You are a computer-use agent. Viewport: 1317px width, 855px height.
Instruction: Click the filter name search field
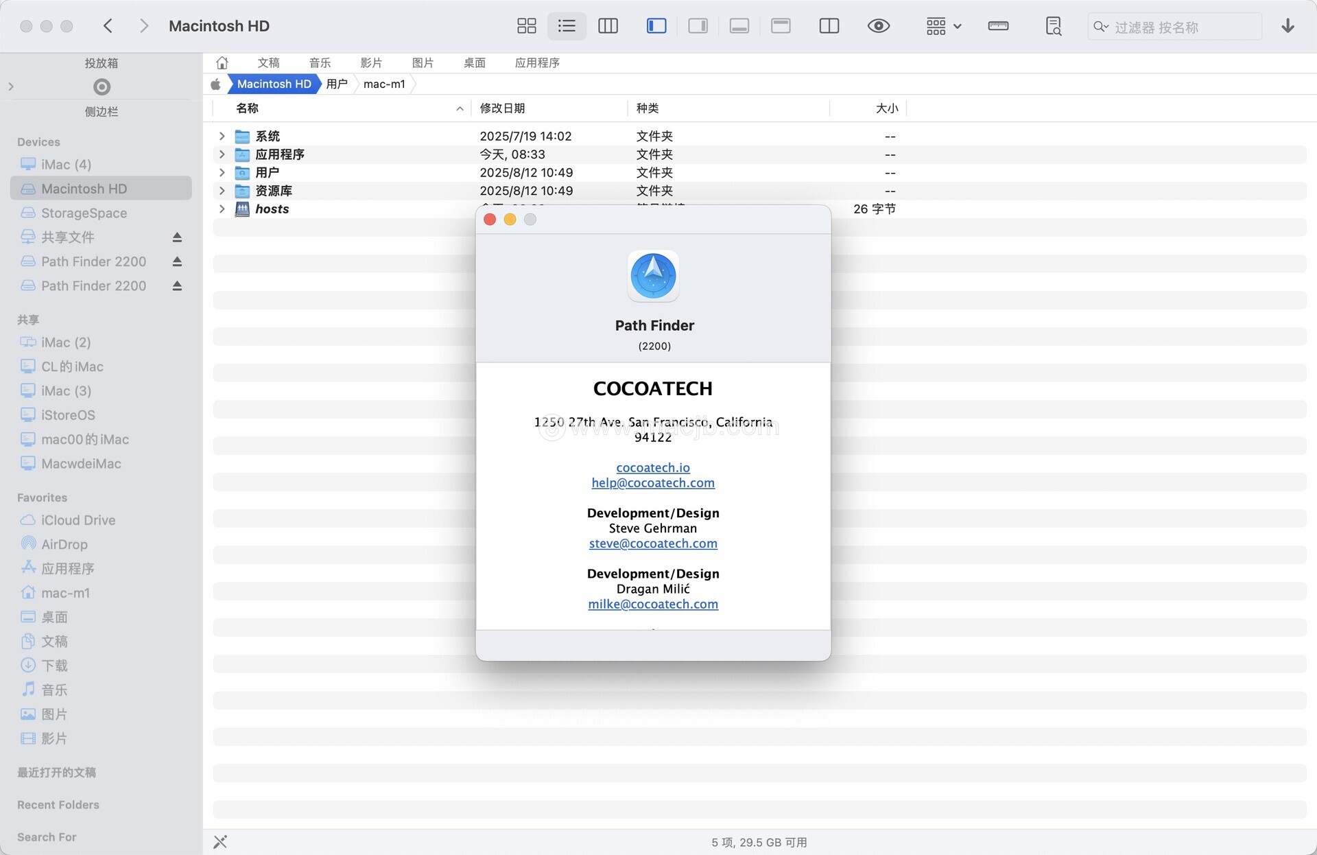tap(1174, 27)
